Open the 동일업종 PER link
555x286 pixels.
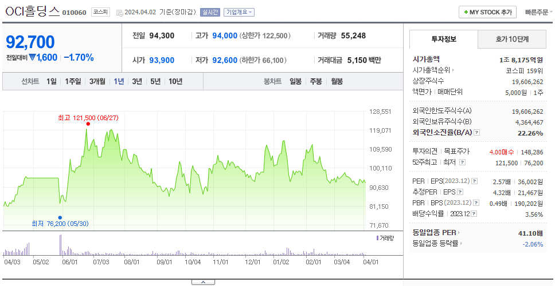point(434,233)
